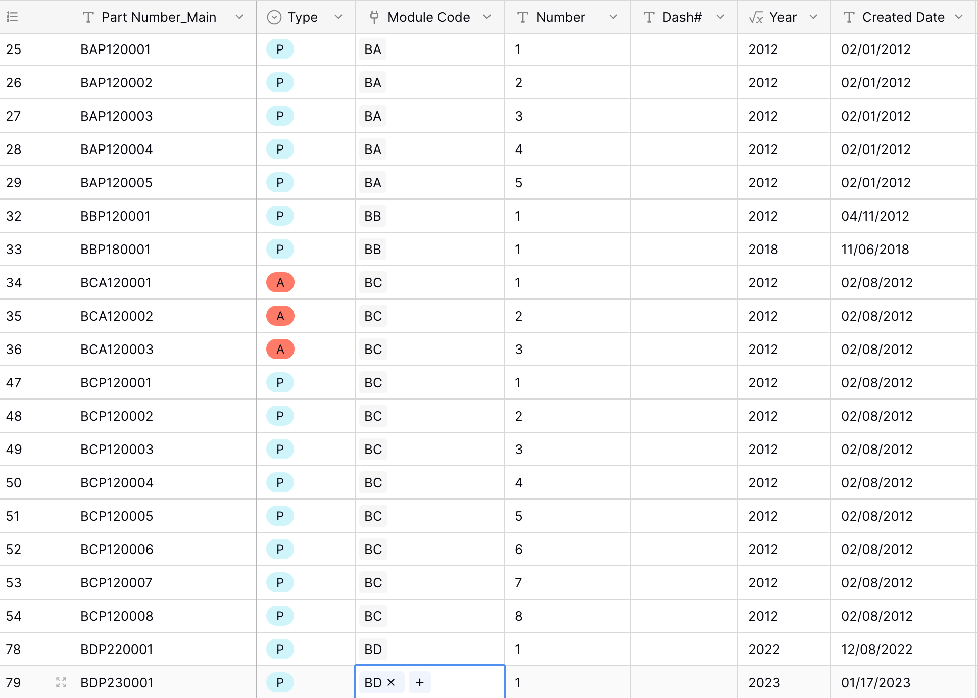
Task: Click the link icon beside Module Code header
Action: (374, 17)
